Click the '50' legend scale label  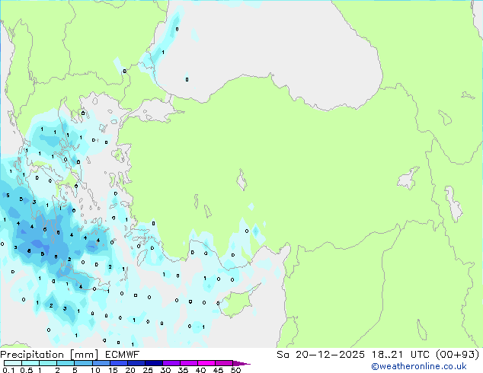(x=235, y=370)
